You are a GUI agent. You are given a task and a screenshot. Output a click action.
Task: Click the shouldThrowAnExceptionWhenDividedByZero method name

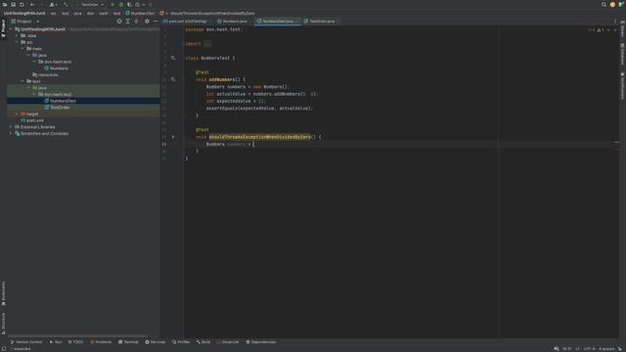click(259, 137)
